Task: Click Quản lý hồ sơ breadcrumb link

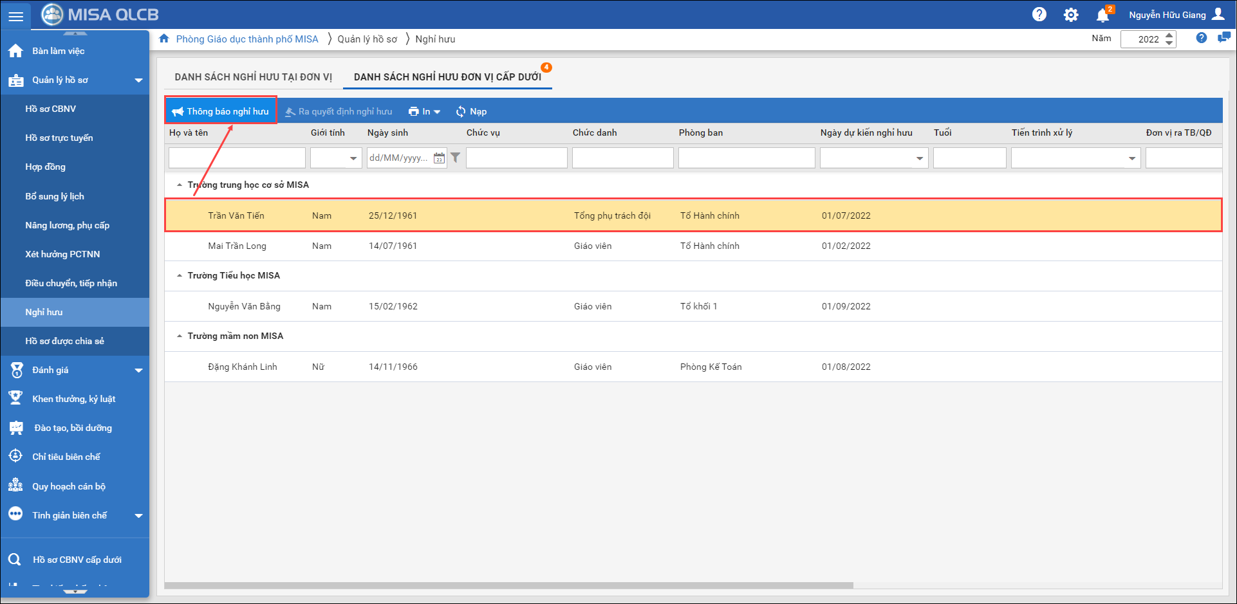Action: click(367, 39)
